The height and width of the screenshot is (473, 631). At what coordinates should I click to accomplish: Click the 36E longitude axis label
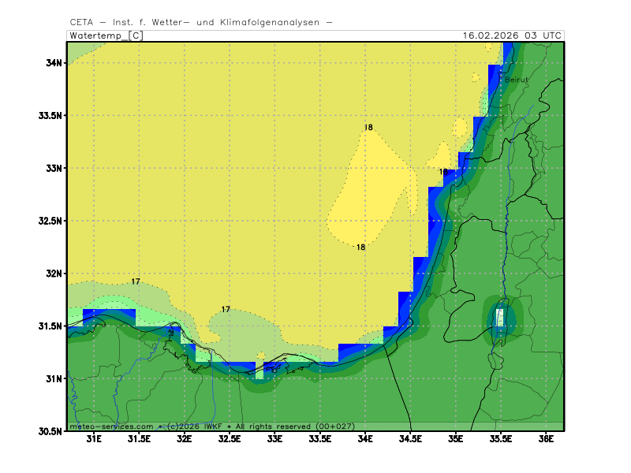(x=546, y=438)
